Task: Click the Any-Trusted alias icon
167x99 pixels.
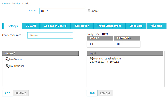Action: pos(7,59)
